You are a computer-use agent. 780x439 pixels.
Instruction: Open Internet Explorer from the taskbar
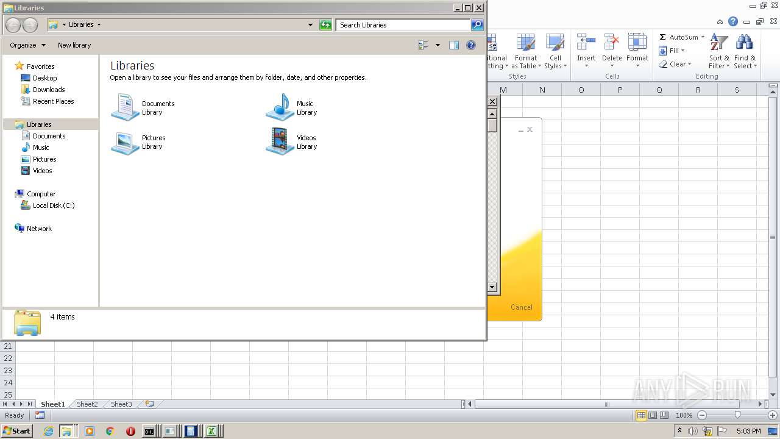[x=48, y=431]
